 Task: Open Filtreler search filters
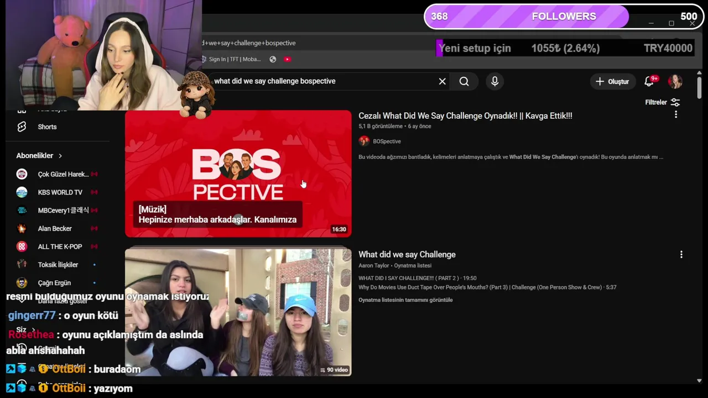point(662,102)
